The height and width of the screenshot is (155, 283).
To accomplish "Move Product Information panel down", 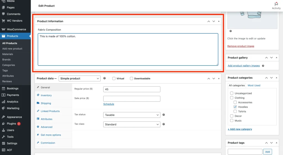I will pyautogui.click(x=214, y=21).
